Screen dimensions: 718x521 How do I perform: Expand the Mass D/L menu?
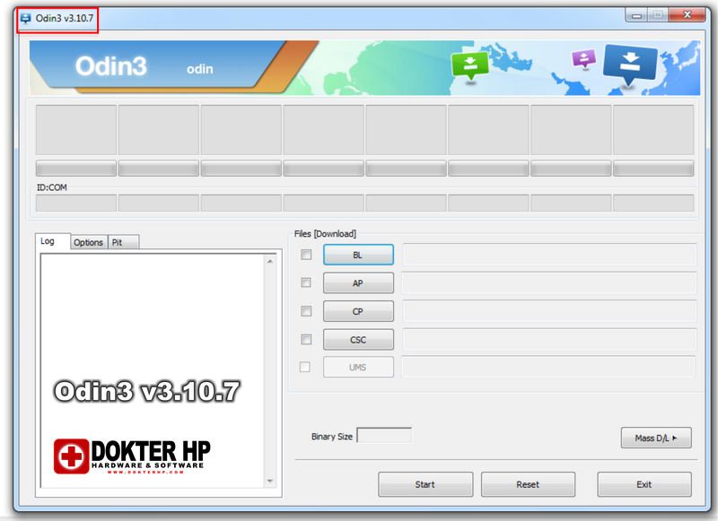click(x=656, y=439)
